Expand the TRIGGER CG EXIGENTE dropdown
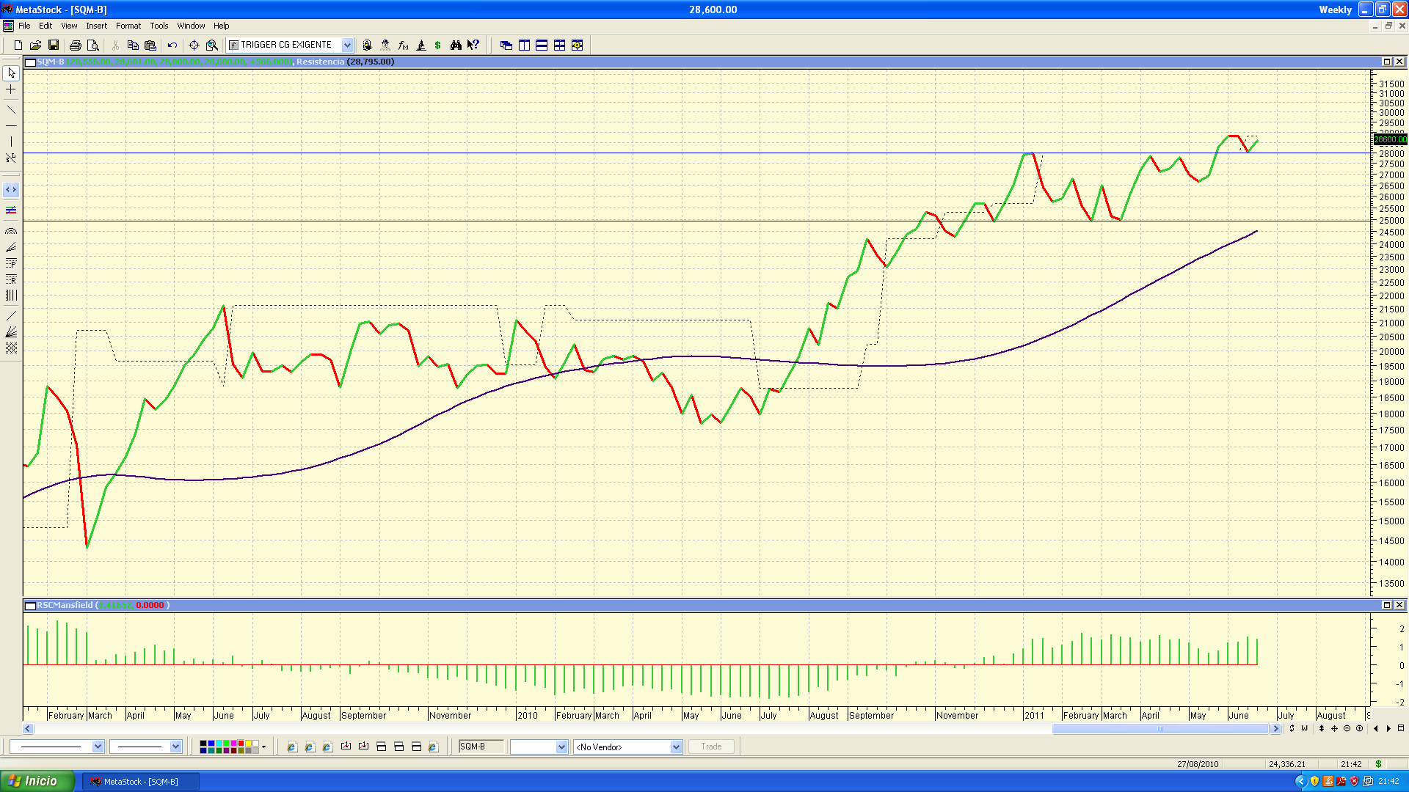The image size is (1409, 792). tap(347, 45)
